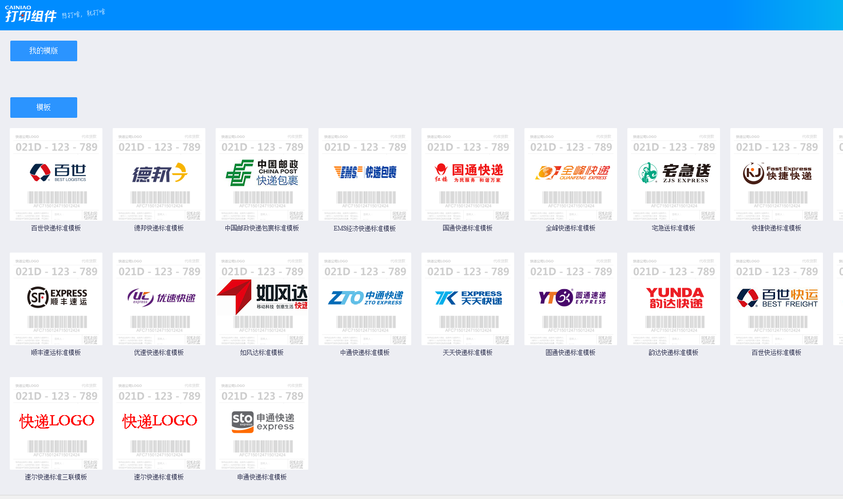Click the 百世快运标准模板 caption
This screenshot has width=843, height=499.
coord(777,352)
